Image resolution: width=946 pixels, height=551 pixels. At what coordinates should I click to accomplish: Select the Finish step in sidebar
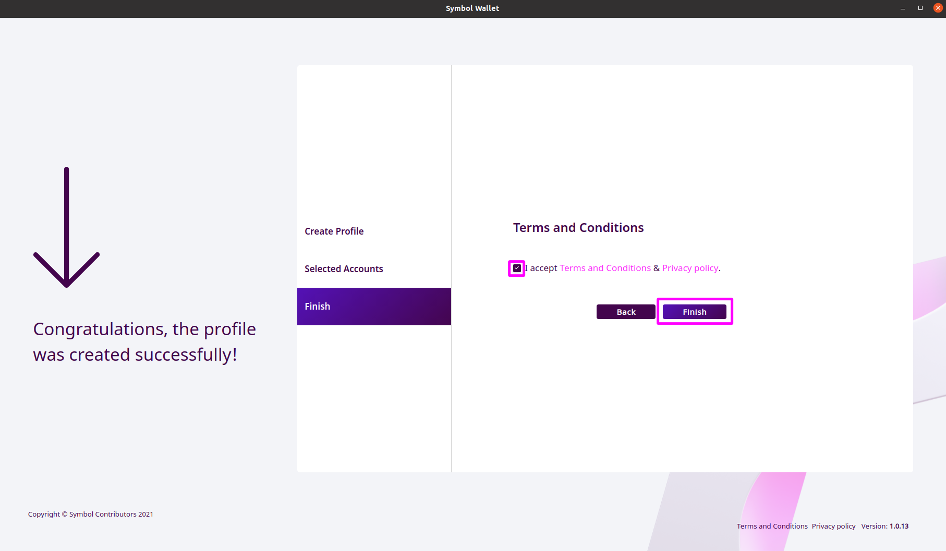[374, 307]
